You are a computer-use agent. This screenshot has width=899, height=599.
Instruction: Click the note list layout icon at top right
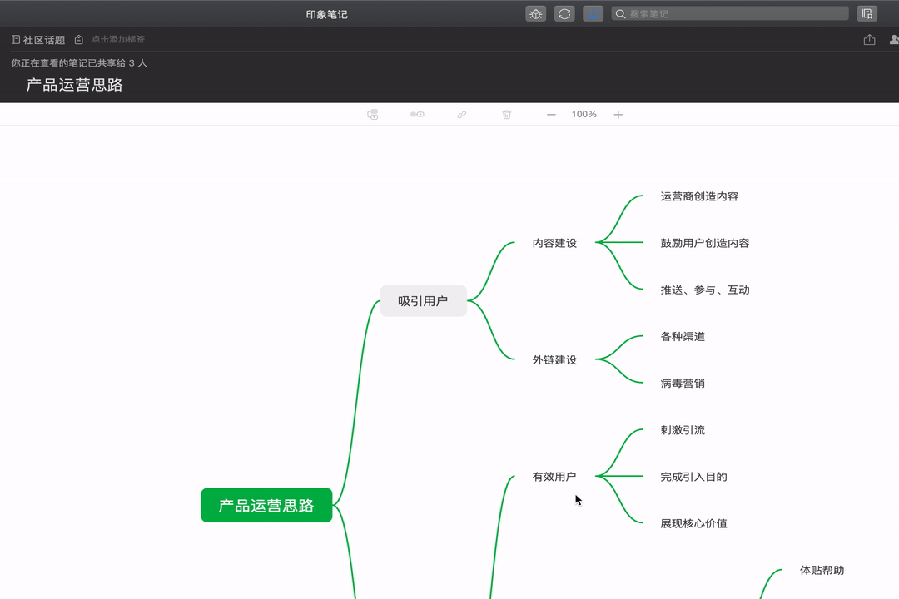[867, 14]
